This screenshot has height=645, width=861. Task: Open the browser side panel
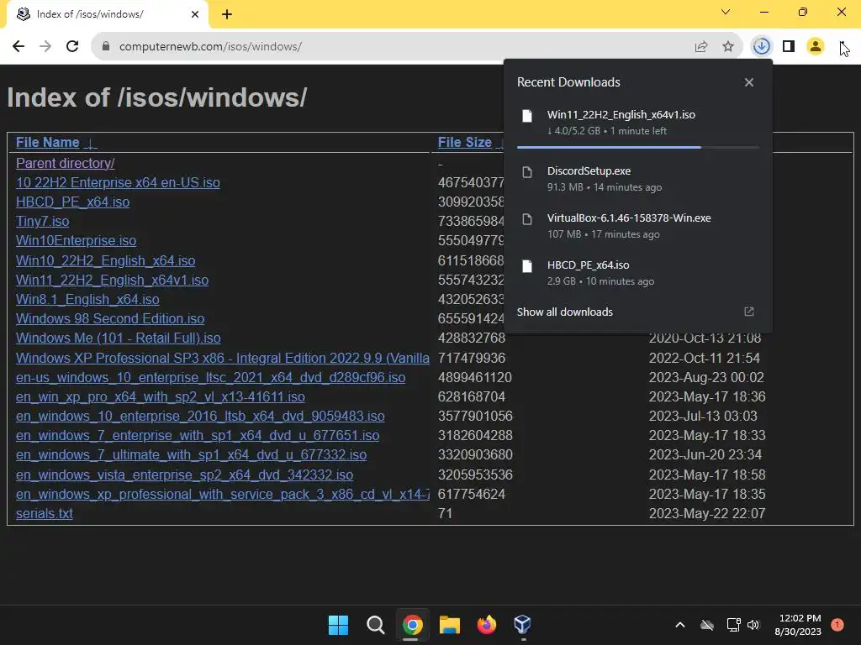coord(789,47)
